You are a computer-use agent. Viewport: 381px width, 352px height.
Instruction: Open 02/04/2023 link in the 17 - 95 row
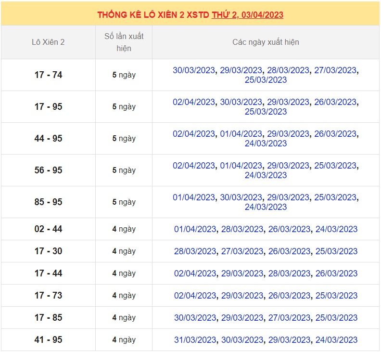click(x=194, y=102)
